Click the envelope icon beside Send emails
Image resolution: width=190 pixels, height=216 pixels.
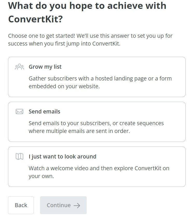pyautogui.click(x=19, y=112)
